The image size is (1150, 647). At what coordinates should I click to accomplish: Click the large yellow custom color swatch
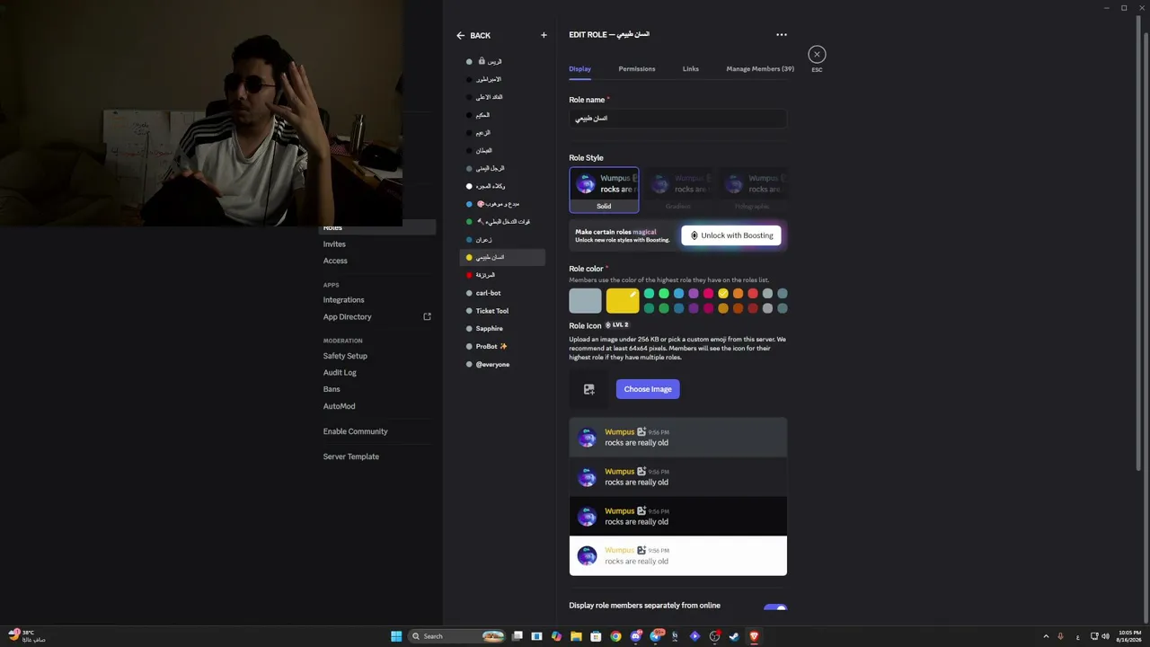622,301
